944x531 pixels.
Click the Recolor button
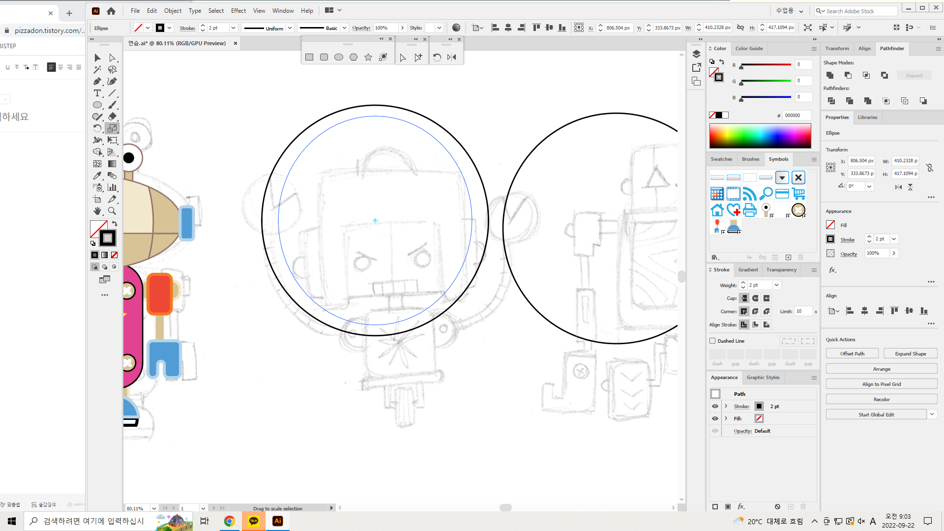[x=882, y=399]
